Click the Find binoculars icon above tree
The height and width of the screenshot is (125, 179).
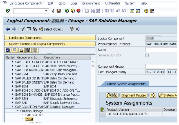coord(28,50)
